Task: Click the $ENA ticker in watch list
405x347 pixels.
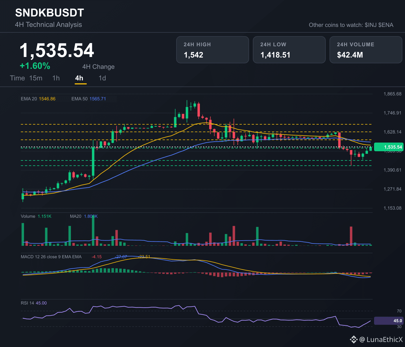Action: point(386,25)
